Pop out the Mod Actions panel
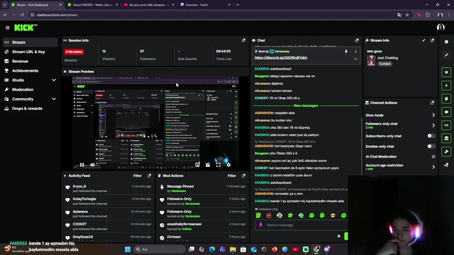 click(243, 176)
